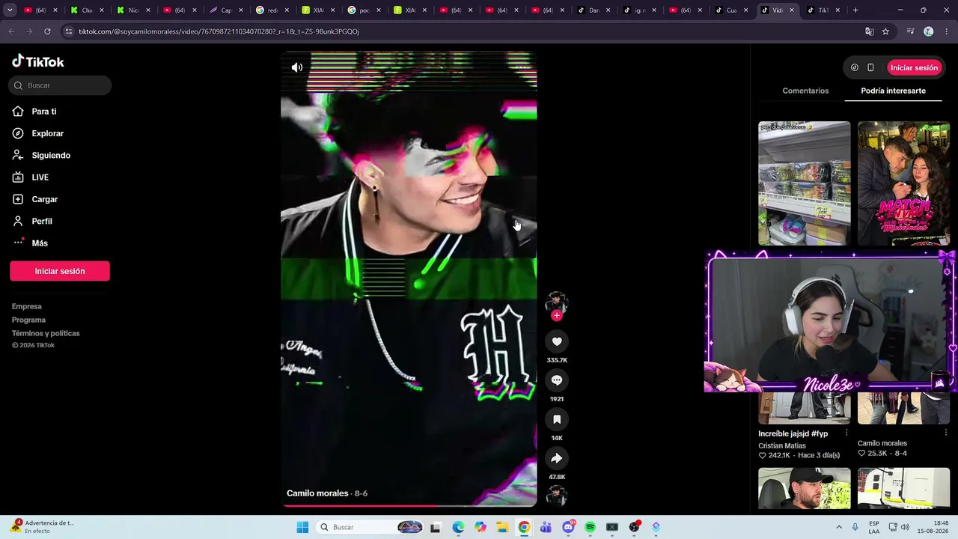958x539 pixels.
Task: Click the sidebar Iniciar sesión button
Action: [60, 271]
